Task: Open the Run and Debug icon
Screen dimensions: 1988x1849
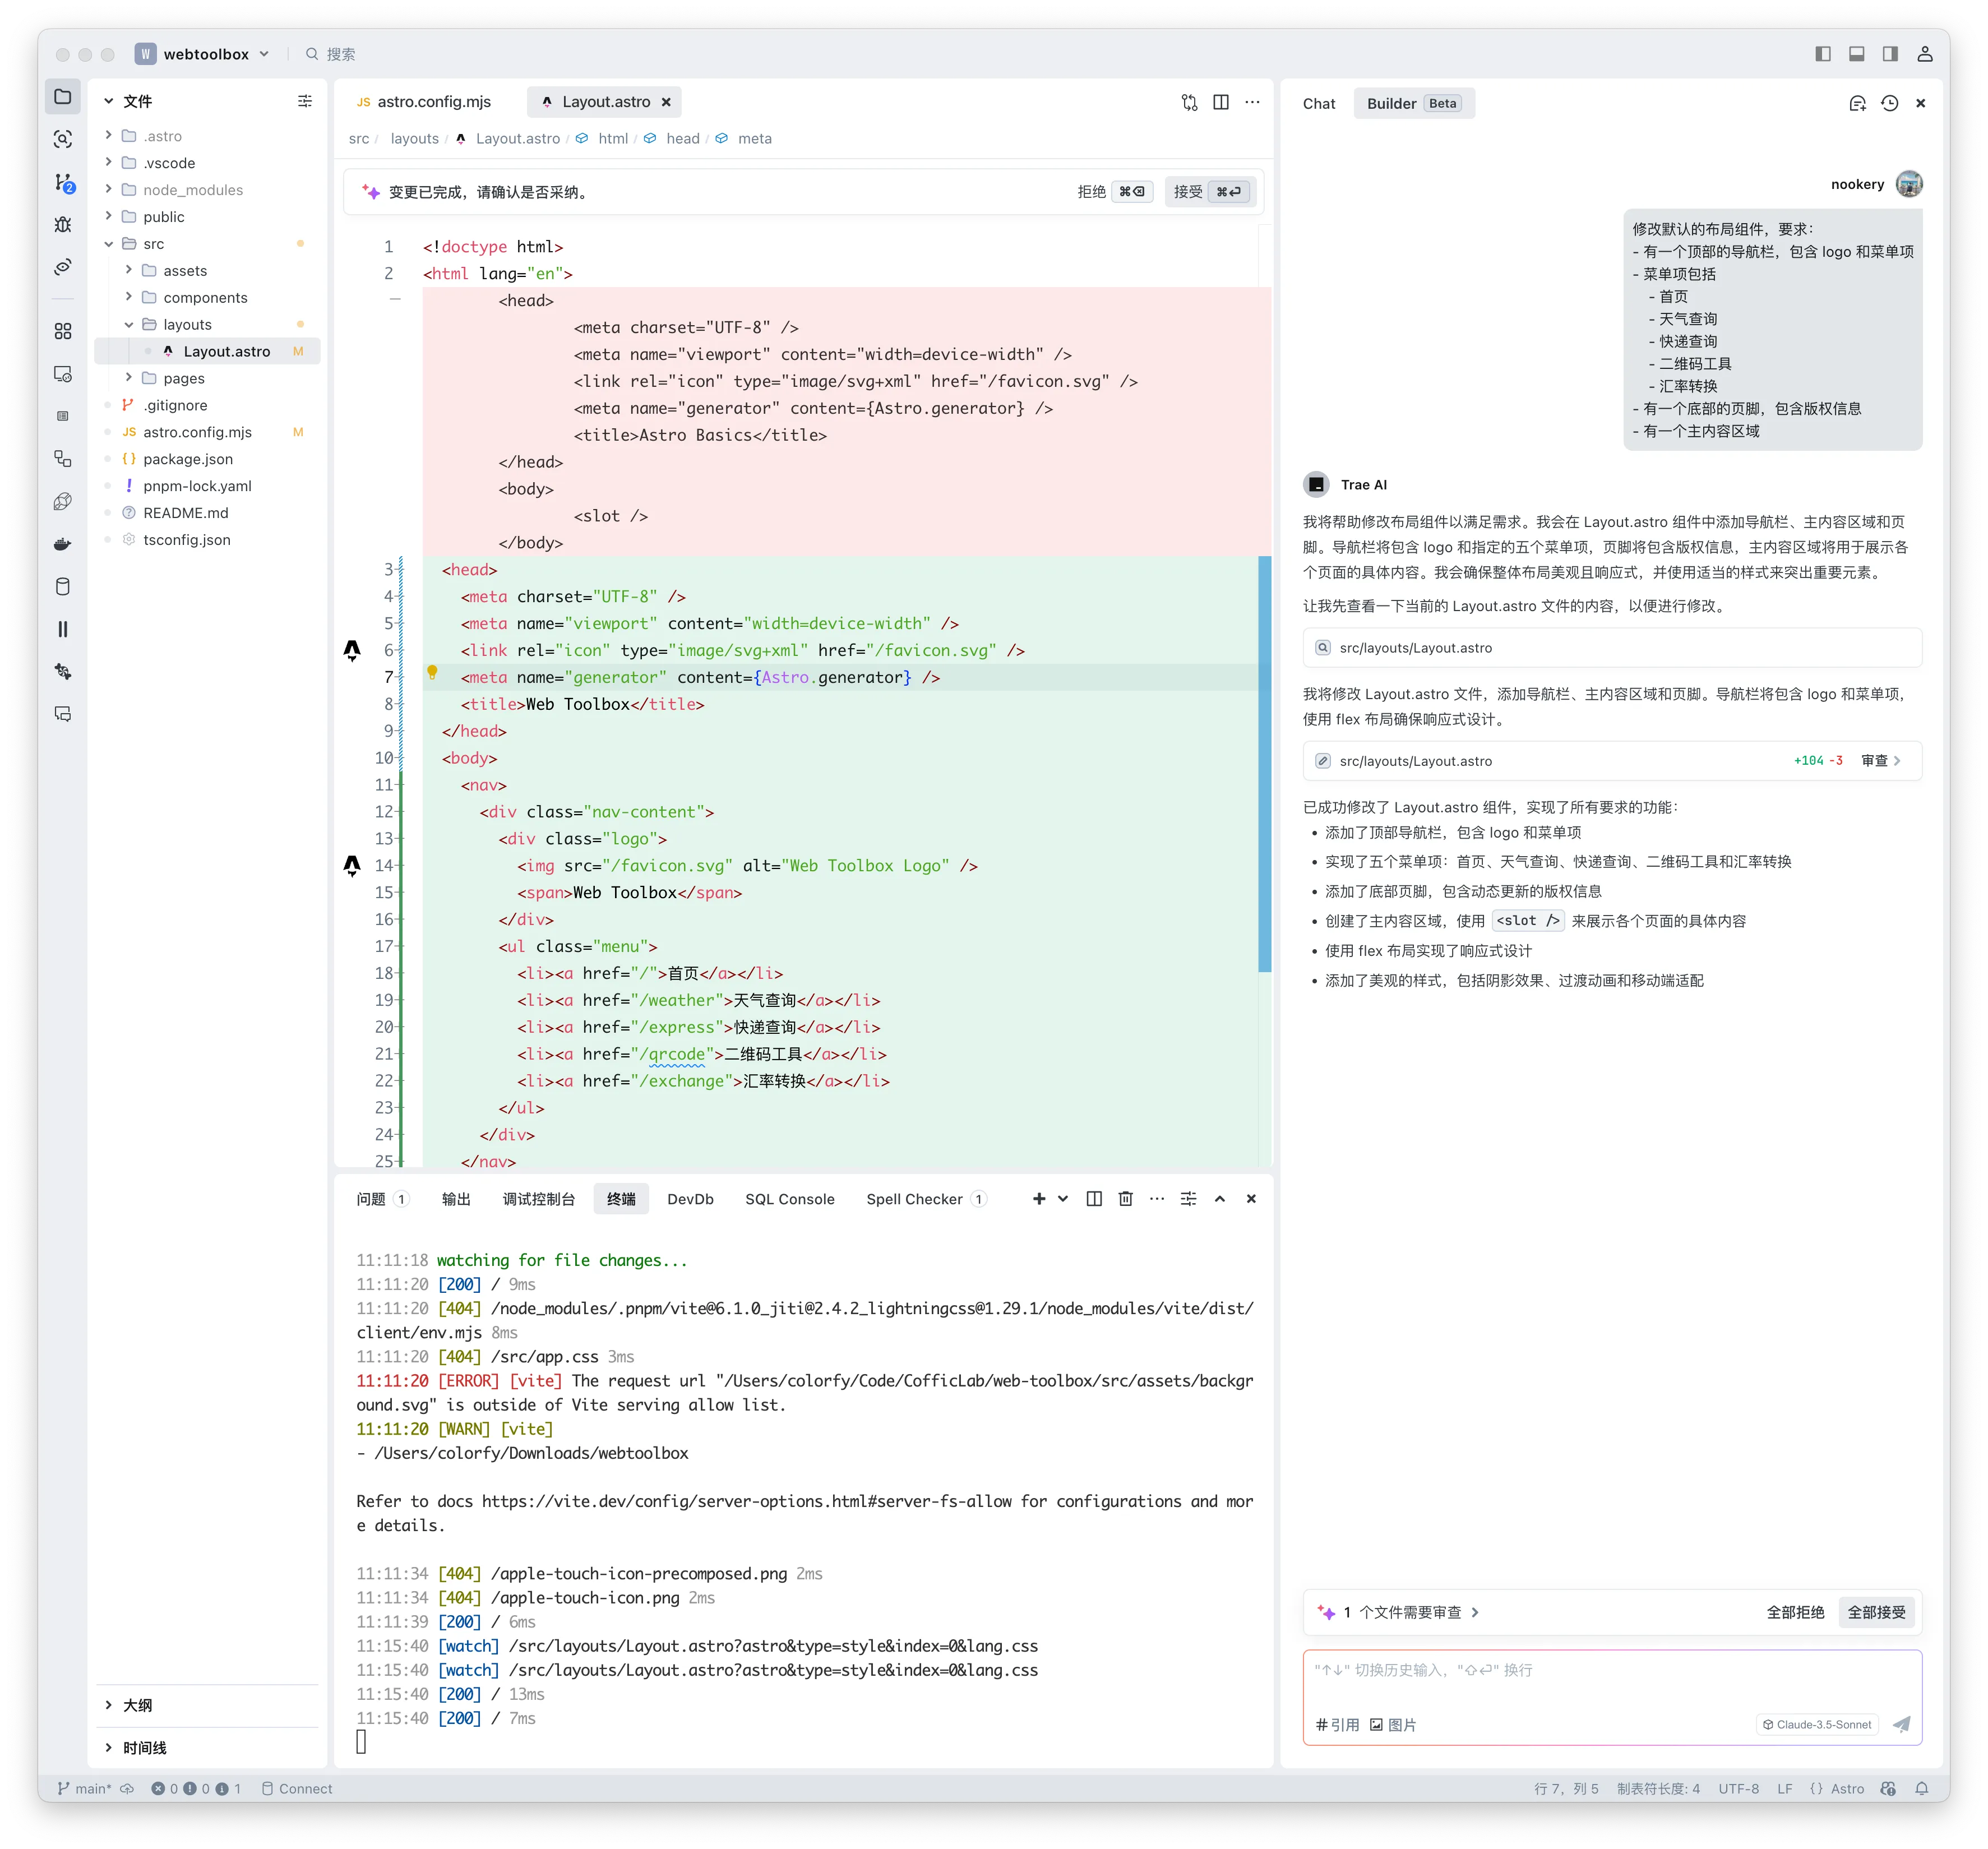Action: click(63, 224)
